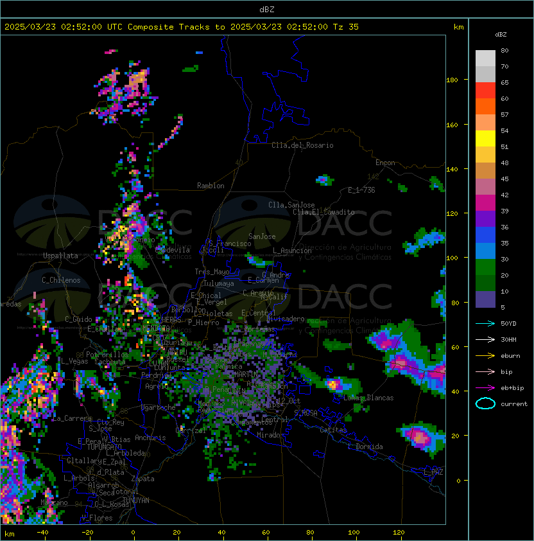Viewport: 534px width, 541px height.
Task: Click the 'Catitas' place label
Action: [x=333, y=430]
